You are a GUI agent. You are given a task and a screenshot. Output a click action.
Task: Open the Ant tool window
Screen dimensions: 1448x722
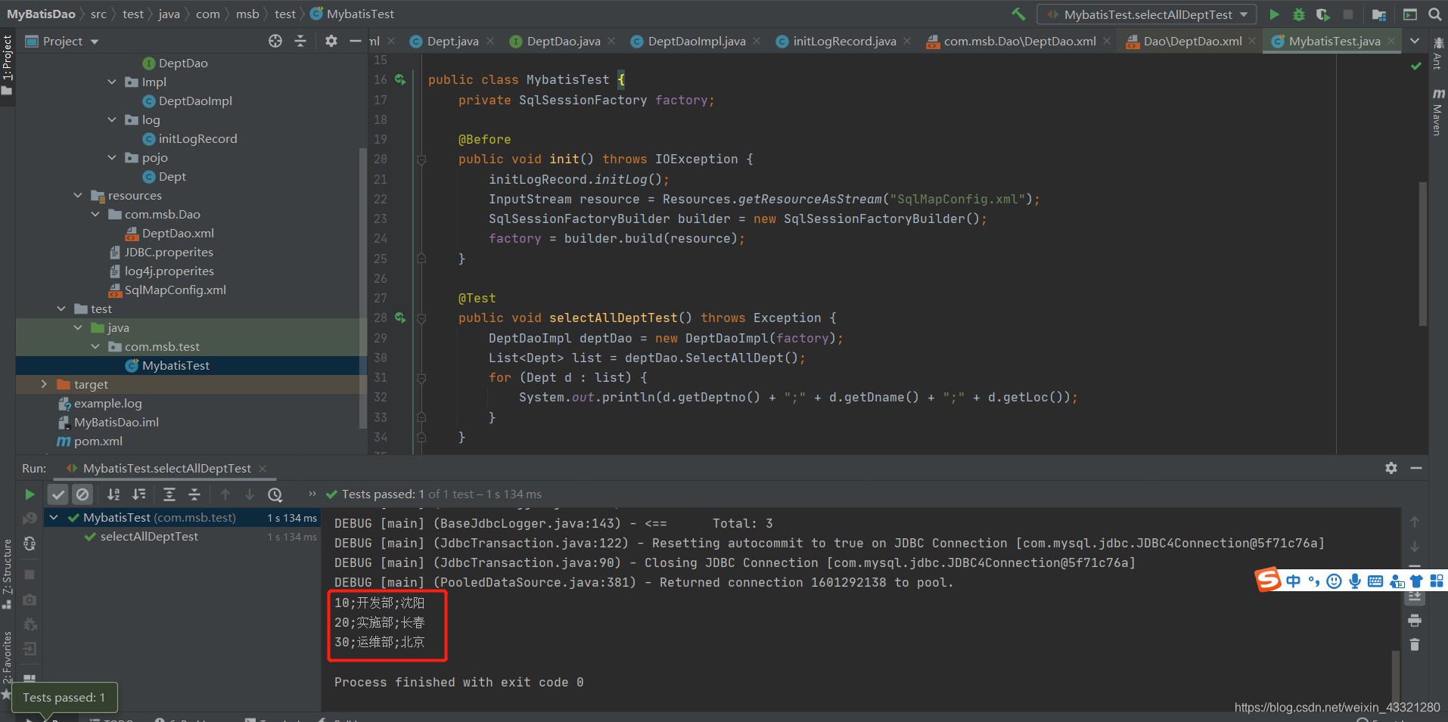[1437, 54]
